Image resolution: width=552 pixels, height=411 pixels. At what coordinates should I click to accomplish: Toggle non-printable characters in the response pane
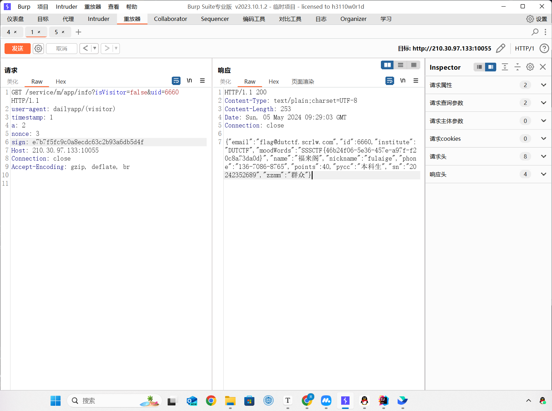(402, 81)
